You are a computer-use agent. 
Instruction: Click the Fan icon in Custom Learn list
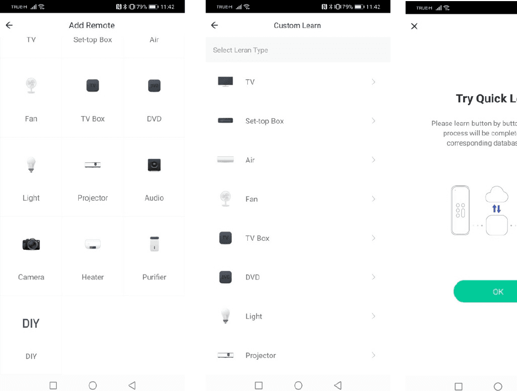[226, 199]
